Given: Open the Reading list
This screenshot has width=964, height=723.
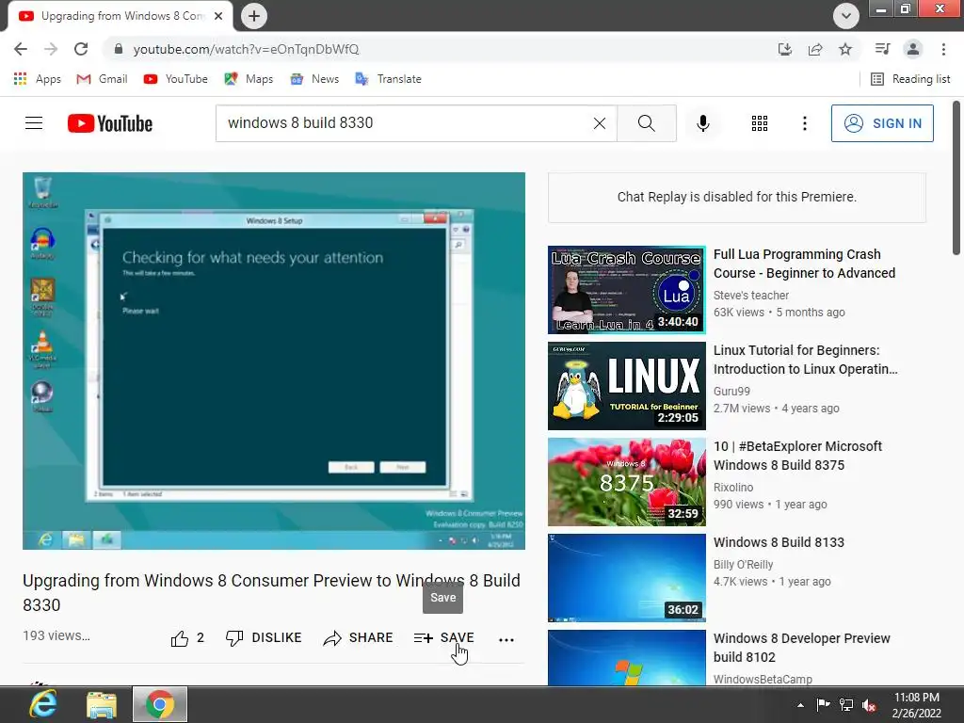Looking at the screenshot, I should coord(910,79).
